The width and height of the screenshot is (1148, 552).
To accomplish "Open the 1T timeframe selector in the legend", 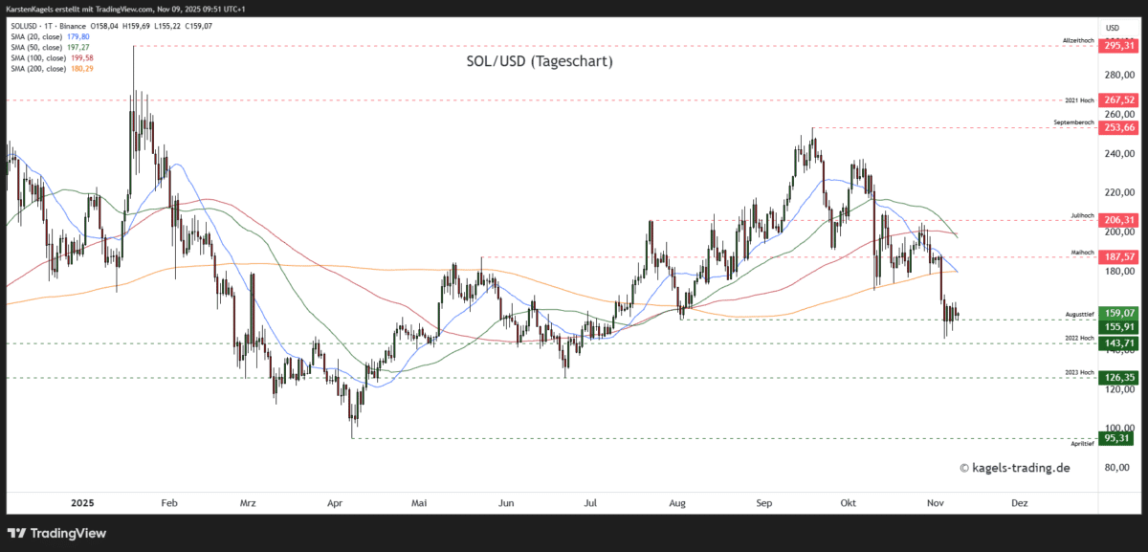I will pyautogui.click(x=48, y=26).
